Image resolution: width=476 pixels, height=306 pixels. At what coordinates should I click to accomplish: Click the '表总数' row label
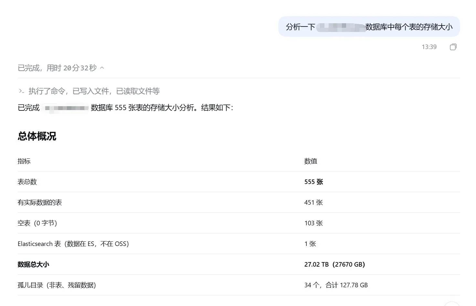coord(27,182)
